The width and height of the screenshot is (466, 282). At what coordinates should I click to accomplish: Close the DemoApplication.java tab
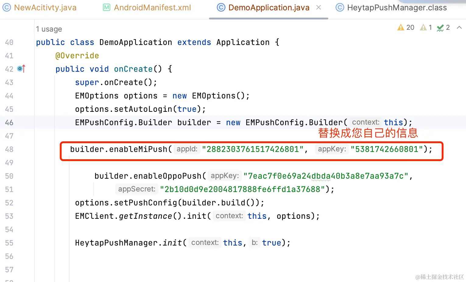click(319, 7)
